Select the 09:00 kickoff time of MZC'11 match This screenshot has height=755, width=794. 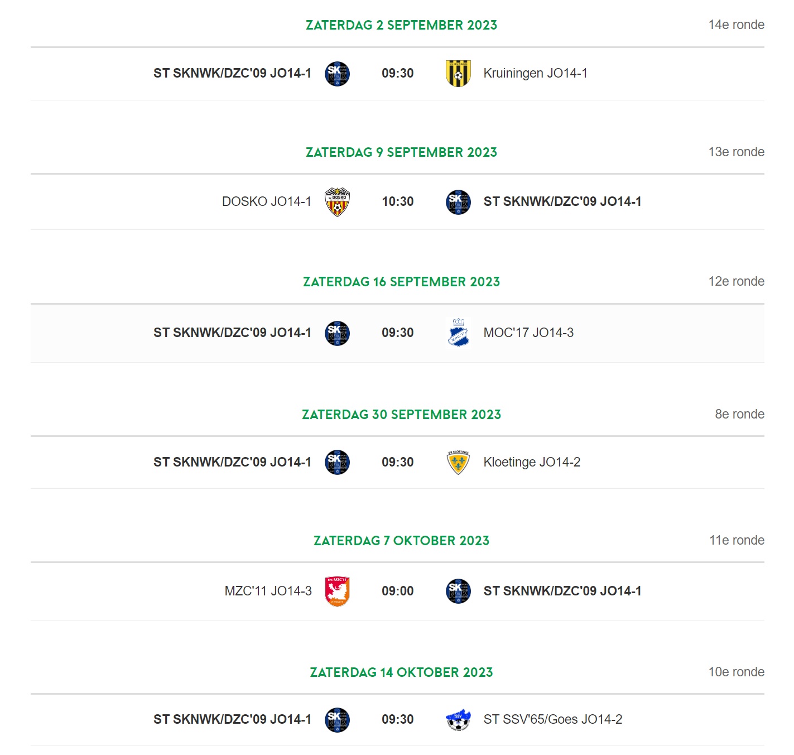pyautogui.click(x=398, y=591)
